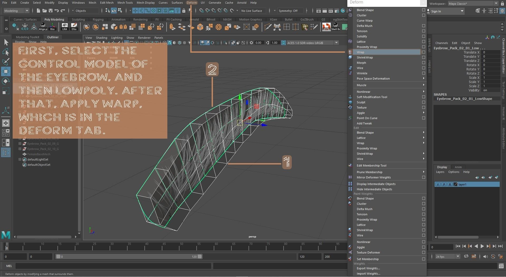Move selected layer up in layer editor
Screen dimensions: 506x277
pyautogui.click(x=477, y=177)
